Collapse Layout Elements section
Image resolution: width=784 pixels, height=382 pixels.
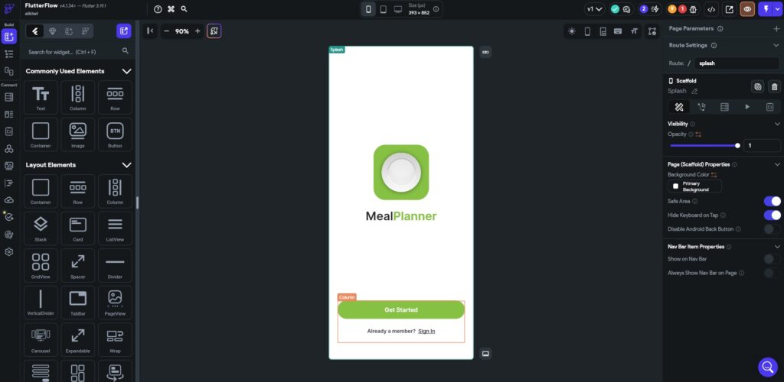pyautogui.click(x=127, y=165)
